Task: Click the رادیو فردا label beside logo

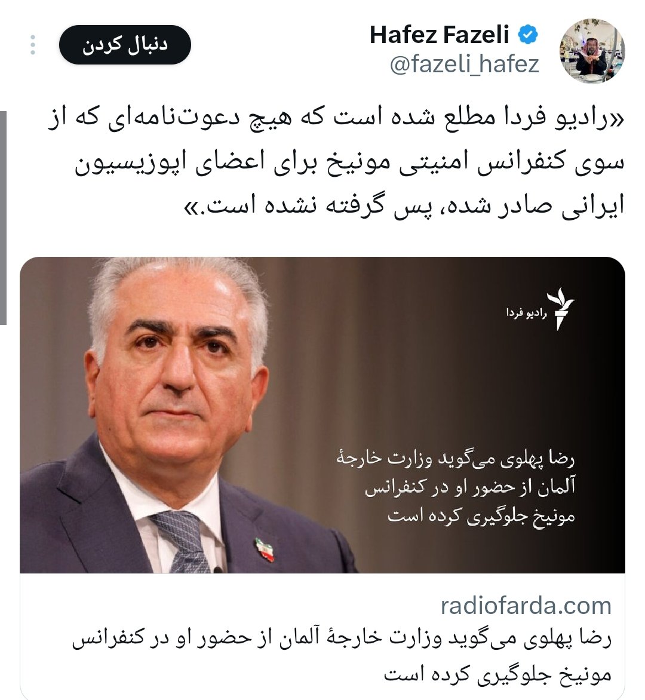Action: (526, 313)
